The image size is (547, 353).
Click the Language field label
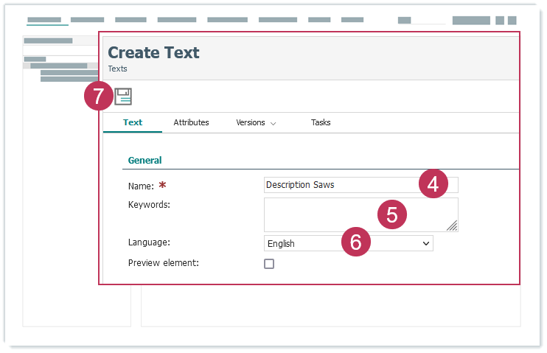click(x=149, y=242)
